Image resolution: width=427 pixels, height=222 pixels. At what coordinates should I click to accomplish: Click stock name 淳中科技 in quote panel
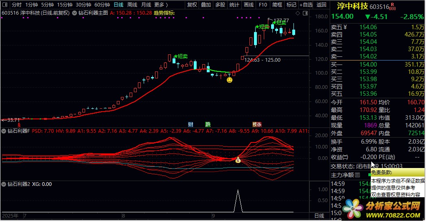352,6
